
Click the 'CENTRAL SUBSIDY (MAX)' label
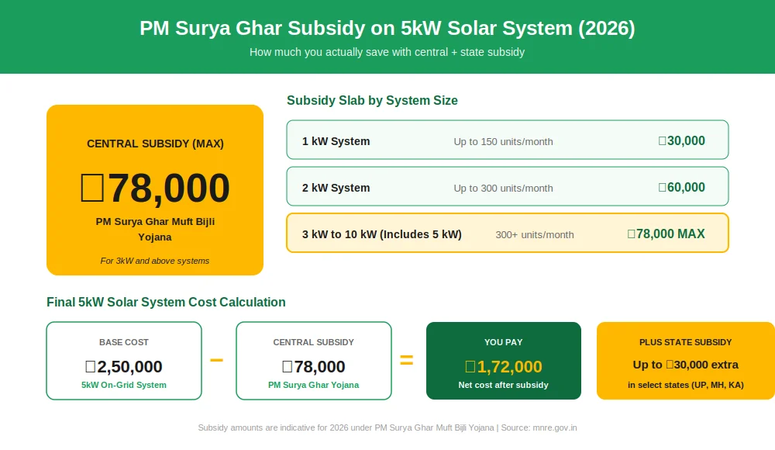(155, 144)
